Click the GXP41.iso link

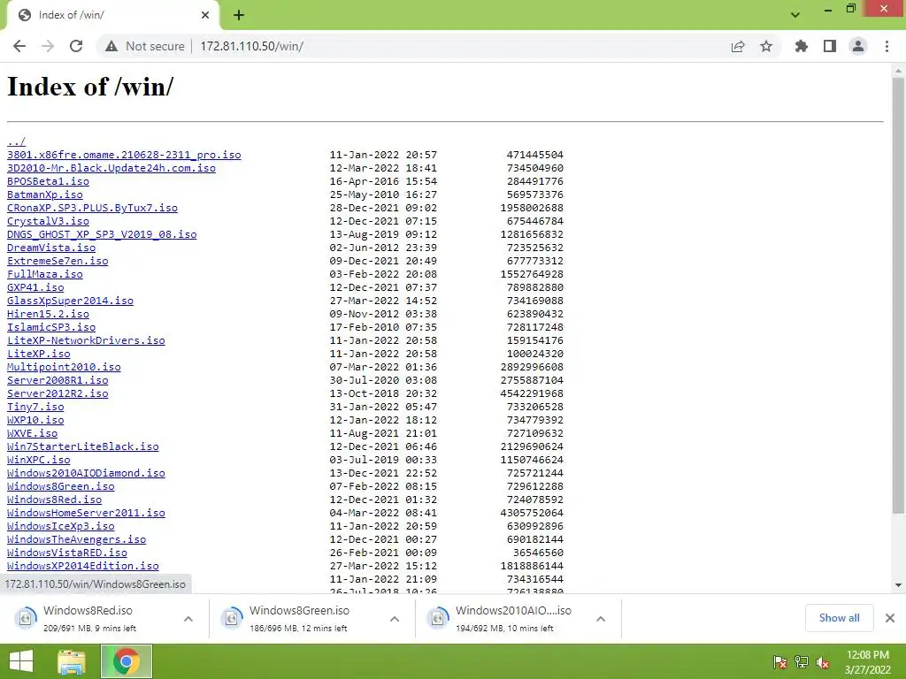[x=35, y=287]
